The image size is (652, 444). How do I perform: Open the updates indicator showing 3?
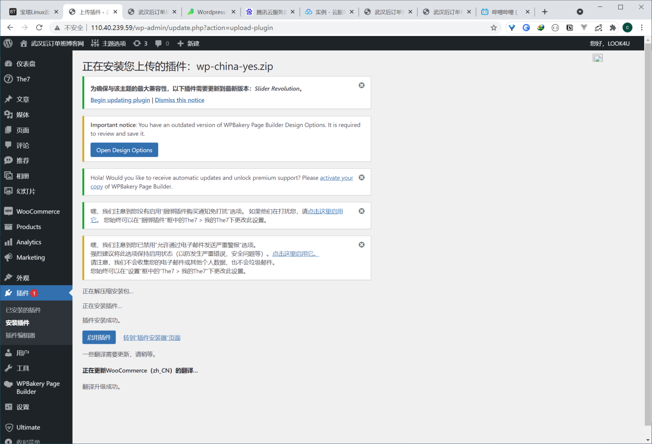click(x=140, y=43)
